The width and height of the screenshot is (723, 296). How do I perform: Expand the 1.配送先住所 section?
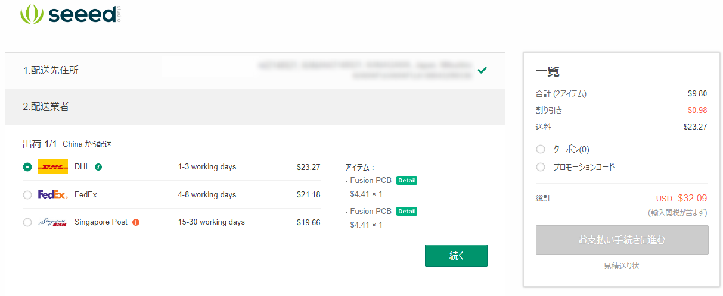click(x=255, y=71)
